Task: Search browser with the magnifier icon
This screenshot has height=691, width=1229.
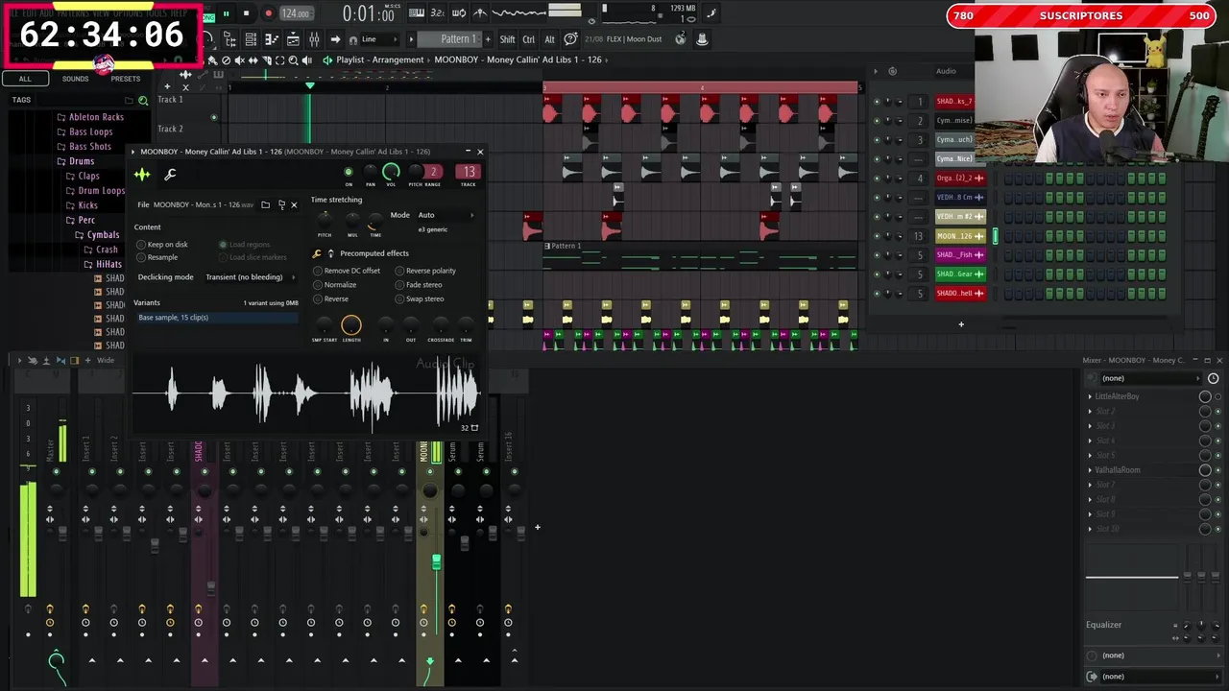Action: (143, 100)
